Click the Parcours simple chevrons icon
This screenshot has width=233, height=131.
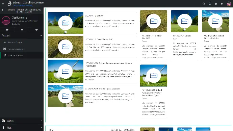[5, 42]
